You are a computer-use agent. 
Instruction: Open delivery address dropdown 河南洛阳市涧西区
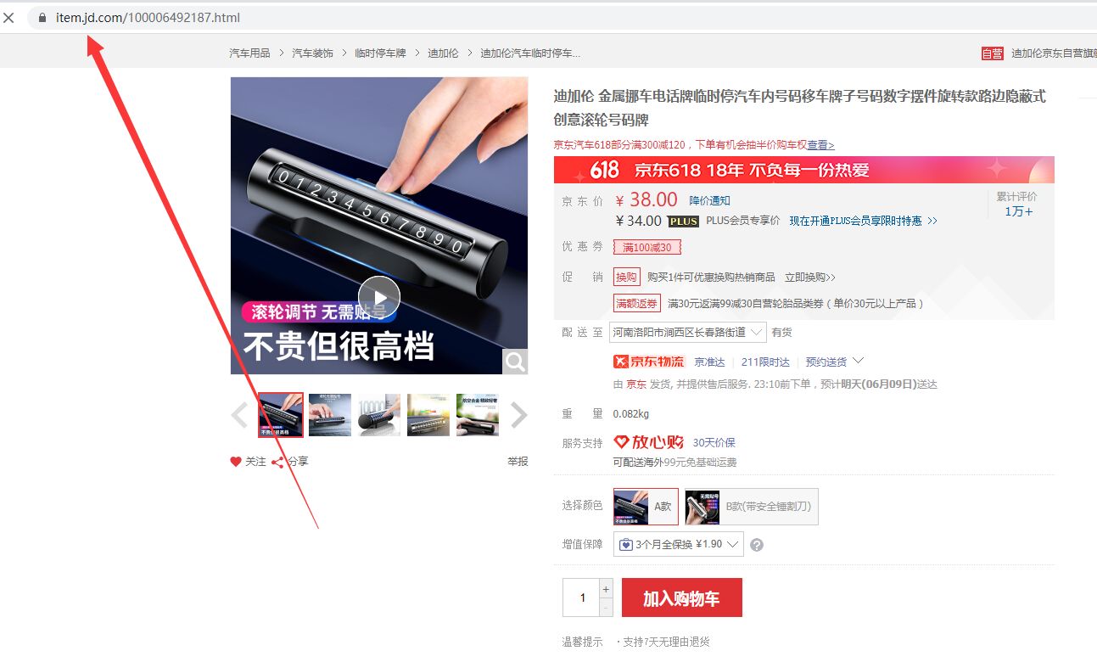(688, 332)
